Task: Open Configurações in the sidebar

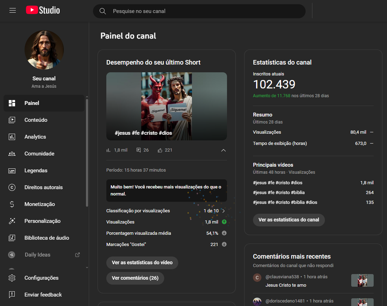Action: (44, 278)
